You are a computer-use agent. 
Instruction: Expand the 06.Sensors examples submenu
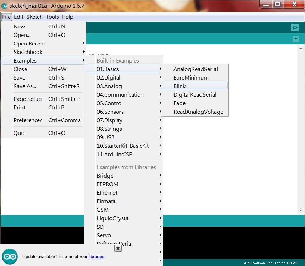tap(123, 112)
